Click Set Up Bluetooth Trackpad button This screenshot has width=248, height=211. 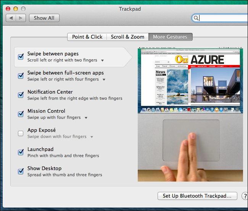[197, 196]
